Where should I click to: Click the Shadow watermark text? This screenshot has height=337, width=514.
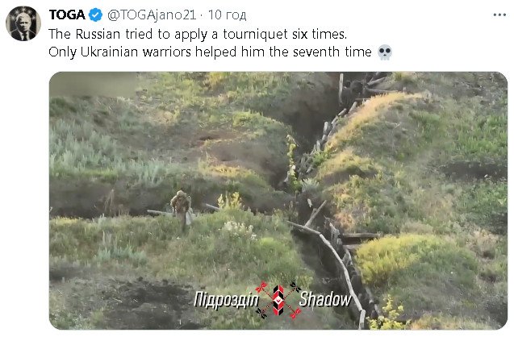(x=325, y=299)
